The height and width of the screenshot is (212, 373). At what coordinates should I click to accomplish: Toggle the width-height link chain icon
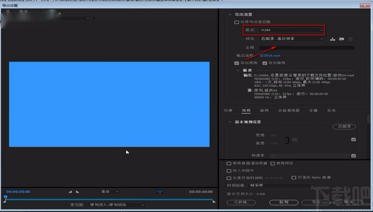tap(295, 140)
